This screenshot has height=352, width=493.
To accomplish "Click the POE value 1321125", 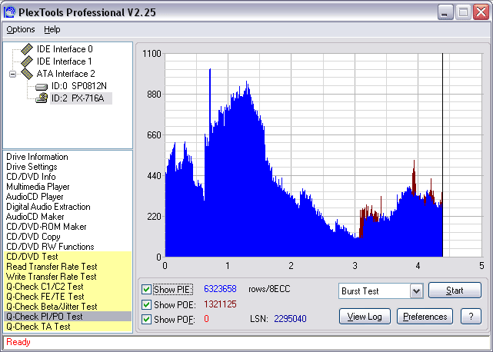I will (220, 304).
